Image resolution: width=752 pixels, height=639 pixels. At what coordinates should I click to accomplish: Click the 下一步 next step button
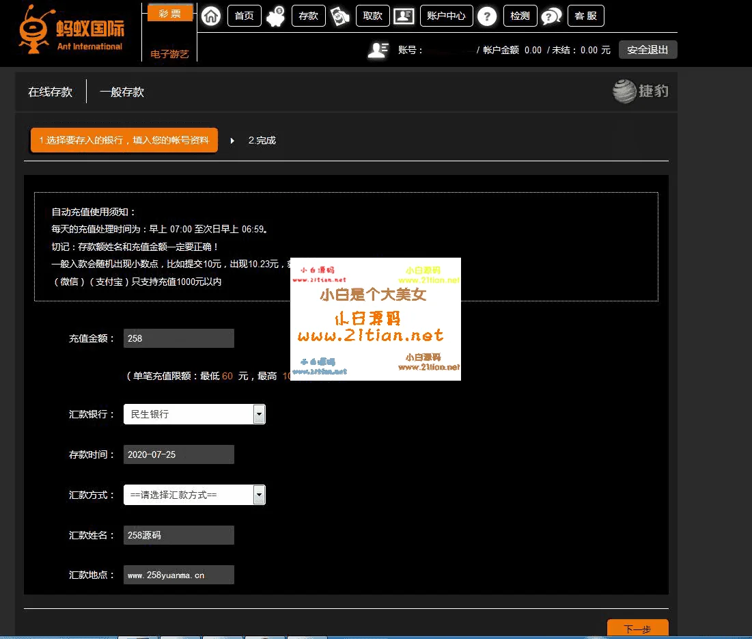637,629
